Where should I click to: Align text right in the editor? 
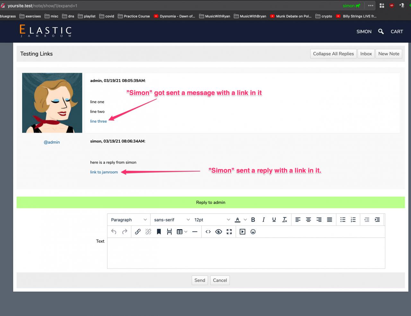click(x=319, y=220)
